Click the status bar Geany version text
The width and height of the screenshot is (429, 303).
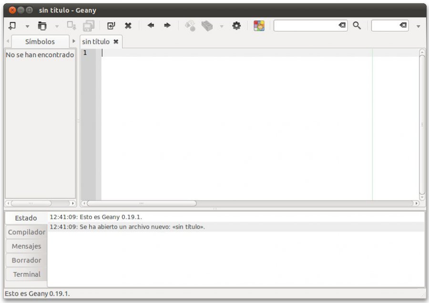coord(38,293)
